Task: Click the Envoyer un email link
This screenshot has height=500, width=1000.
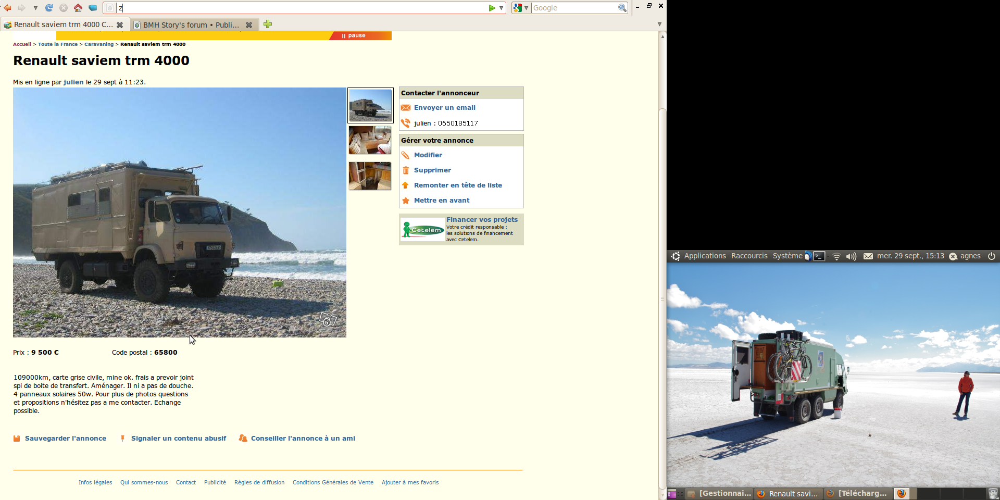Action: 444,108
